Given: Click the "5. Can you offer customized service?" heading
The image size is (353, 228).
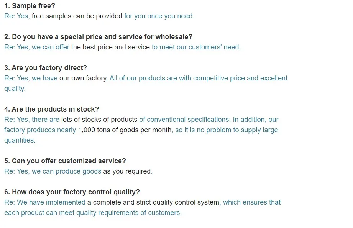Looking at the screenshot, I should [x=65, y=161].
